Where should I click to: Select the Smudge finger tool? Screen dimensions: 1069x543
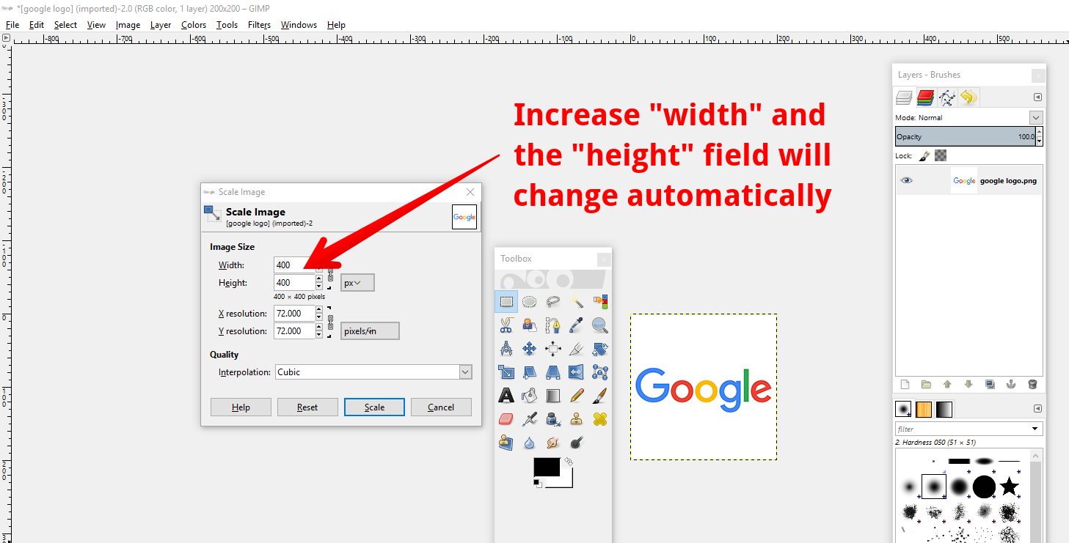(553, 443)
